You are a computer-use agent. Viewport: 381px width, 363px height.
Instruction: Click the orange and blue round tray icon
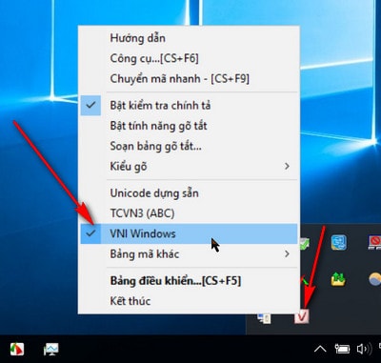click(x=375, y=279)
